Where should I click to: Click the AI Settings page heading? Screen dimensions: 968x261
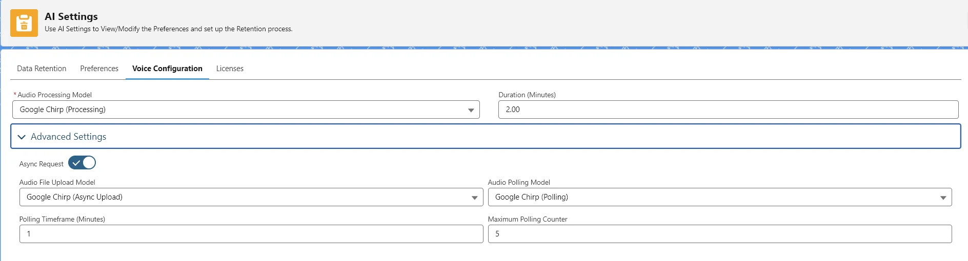71,16
